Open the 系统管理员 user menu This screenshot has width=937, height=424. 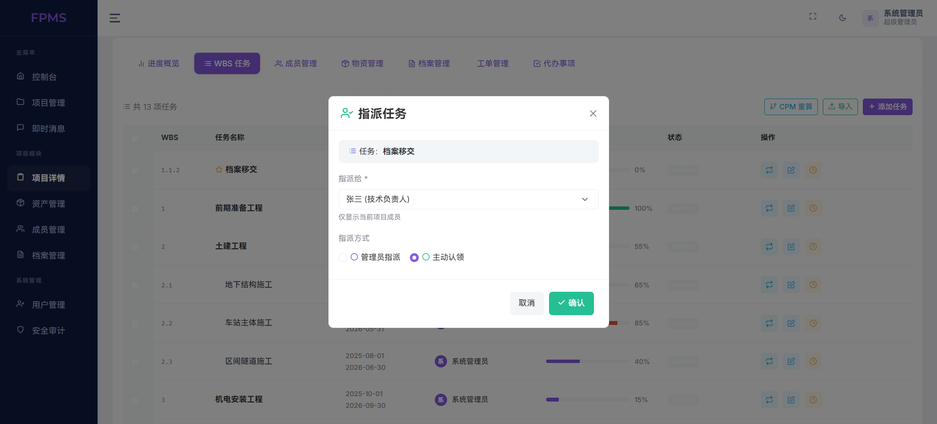(892, 18)
